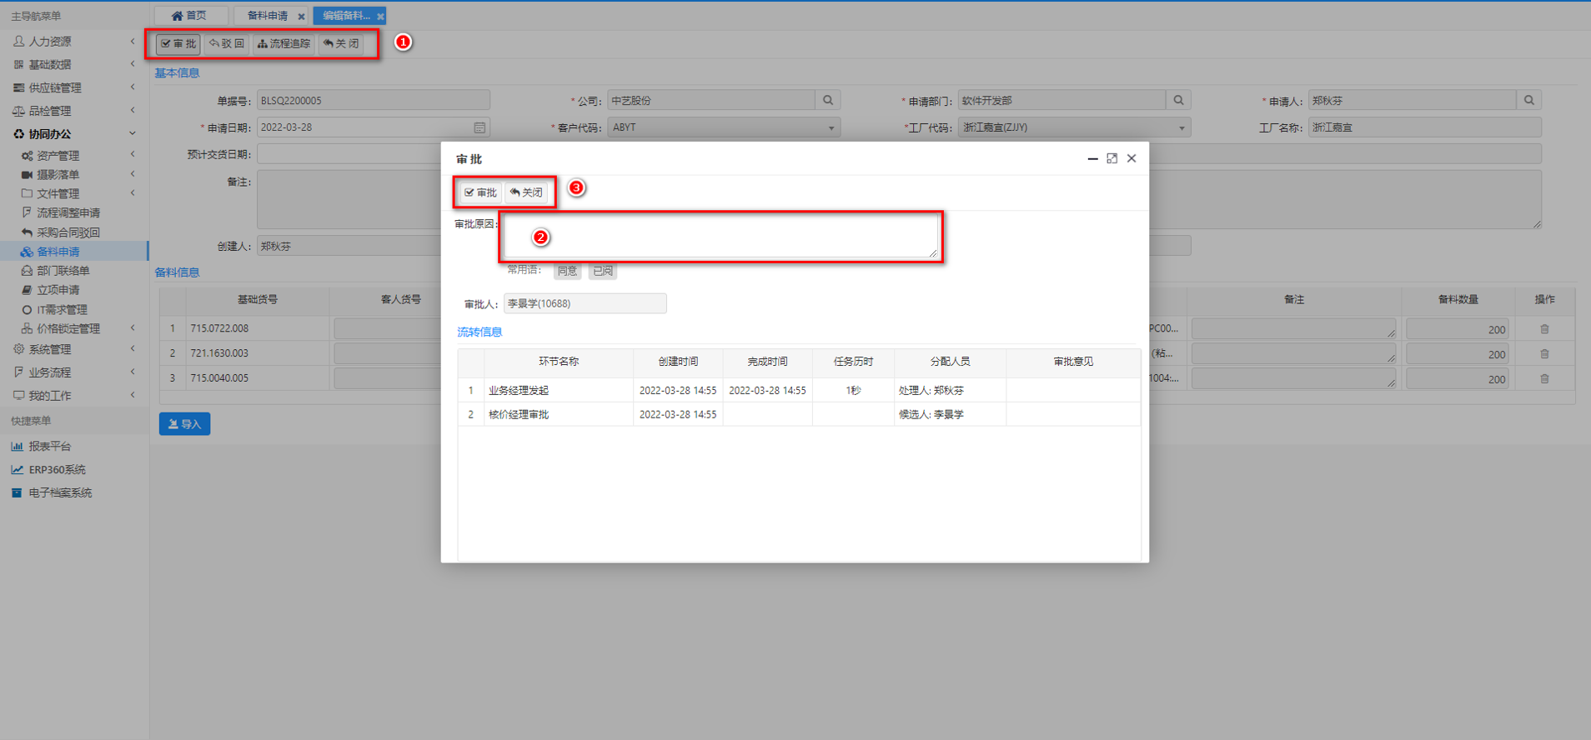1591x740 pixels.
Task: Open the 客户代码 dropdown
Action: click(724, 127)
